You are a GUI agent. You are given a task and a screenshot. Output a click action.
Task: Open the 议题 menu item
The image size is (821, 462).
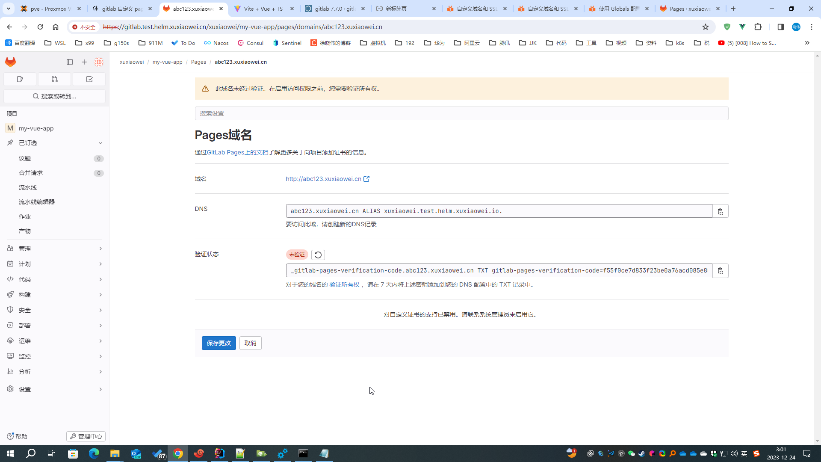coord(25,158)
